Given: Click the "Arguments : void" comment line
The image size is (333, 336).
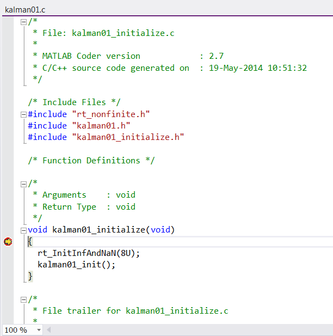Looking at the screenshot, I should [84, 195].
